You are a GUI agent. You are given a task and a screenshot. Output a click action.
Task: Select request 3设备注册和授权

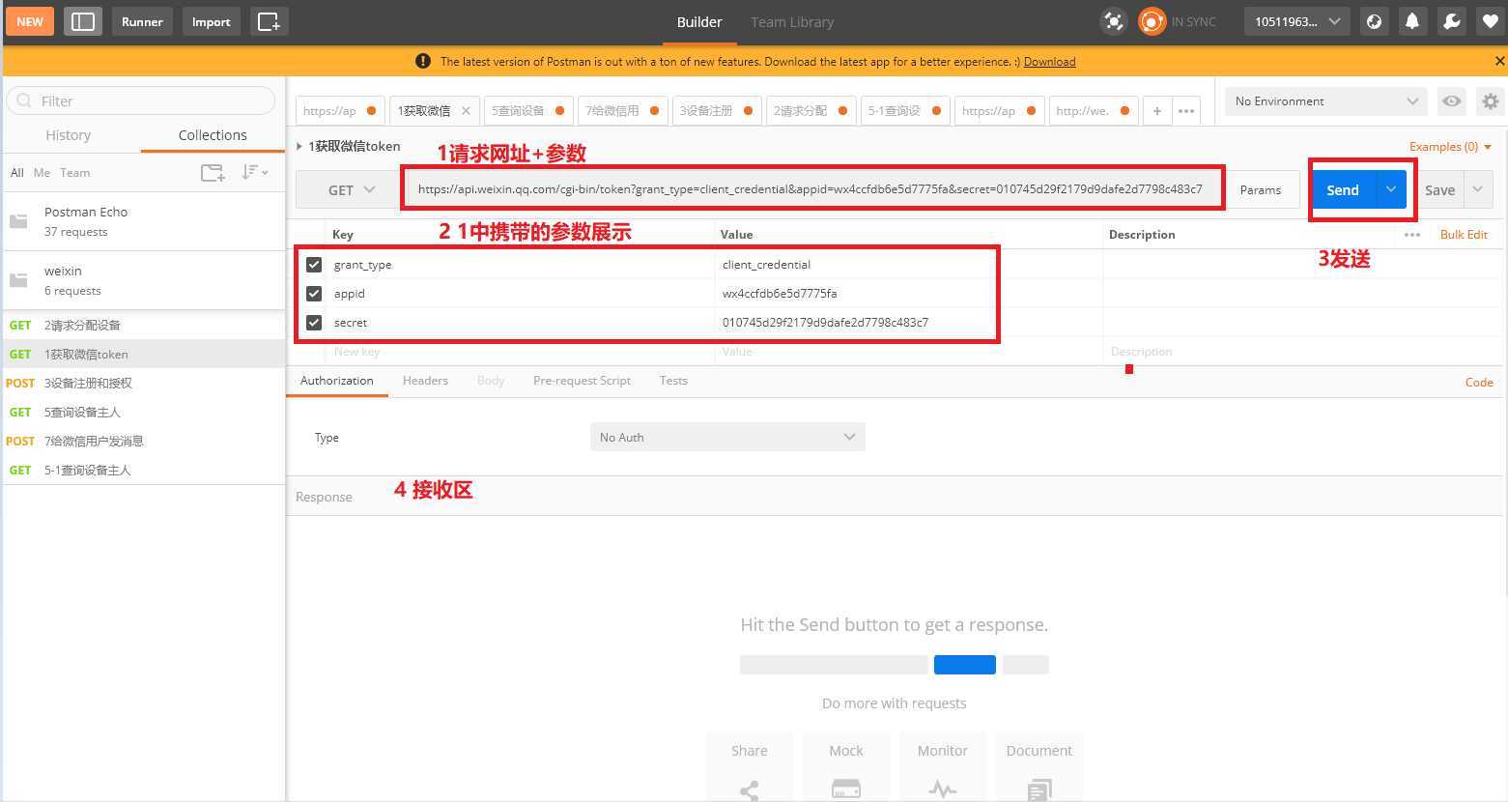coord(144,383)
